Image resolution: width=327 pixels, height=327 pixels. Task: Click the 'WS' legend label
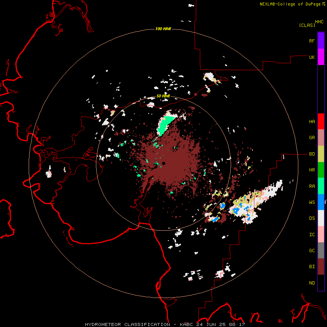click(x=312, y=202)
